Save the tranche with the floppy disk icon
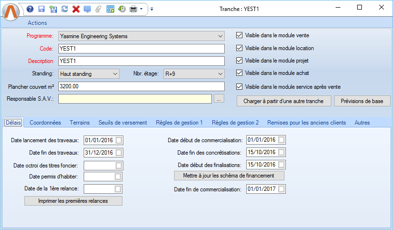The width and height of the screenshot is (393, 230). (41, 9)
